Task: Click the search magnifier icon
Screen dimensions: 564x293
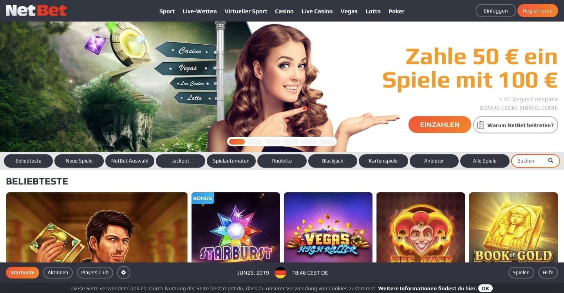Action: pyautogui.click(x=551, y=161)
